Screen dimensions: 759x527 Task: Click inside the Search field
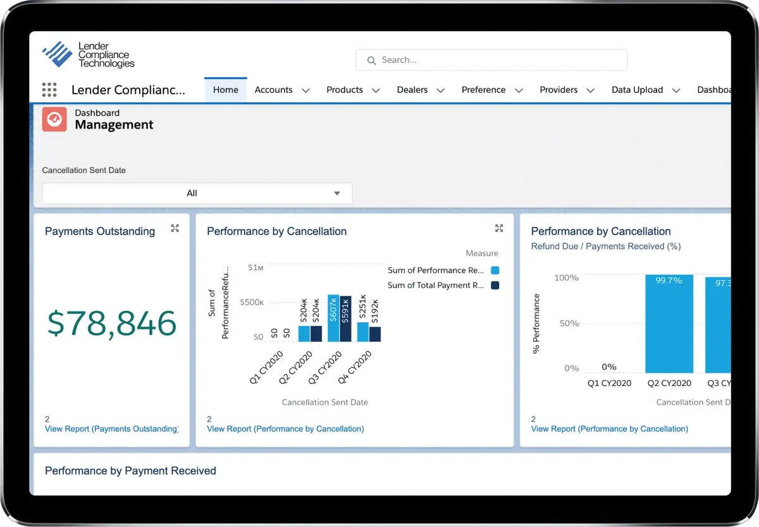(x=491, y=60)
